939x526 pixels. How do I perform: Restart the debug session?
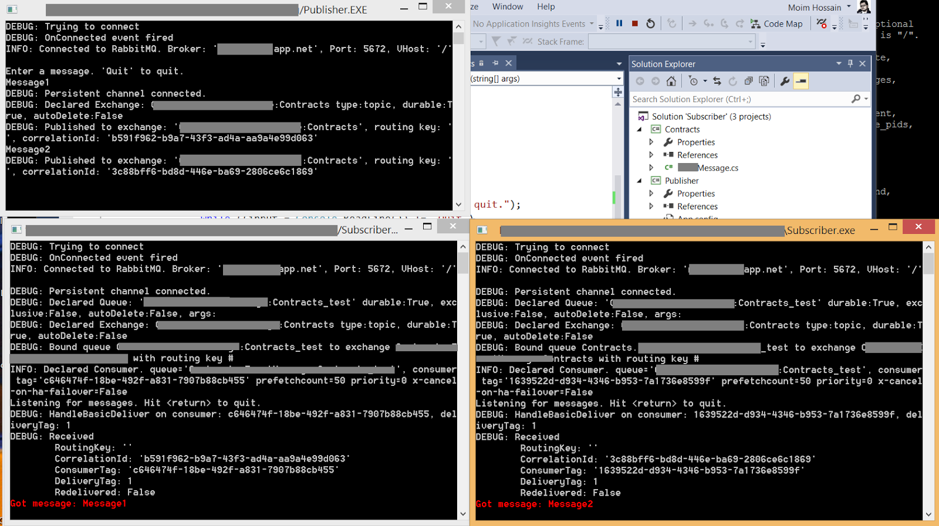tap(650, 23)
